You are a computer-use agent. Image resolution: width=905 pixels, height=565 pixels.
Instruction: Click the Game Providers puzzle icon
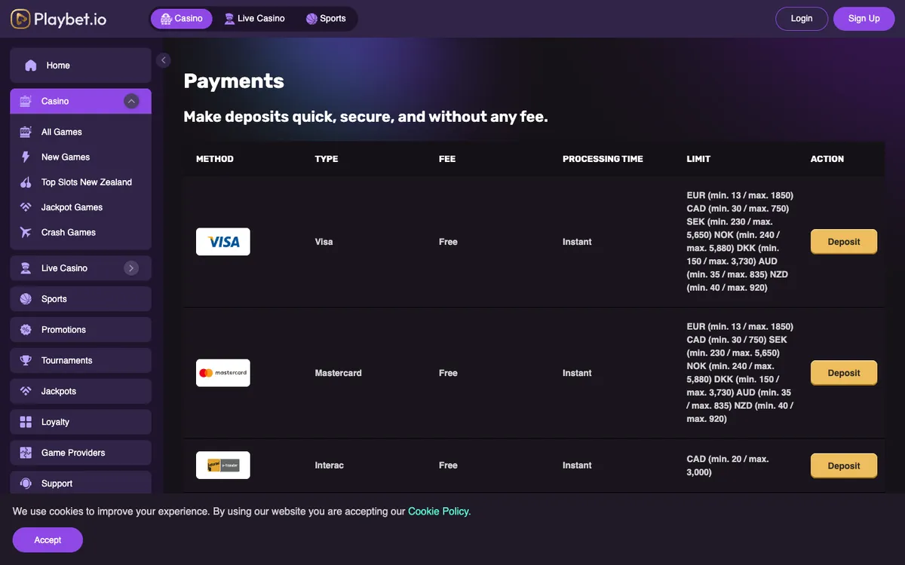26,453
